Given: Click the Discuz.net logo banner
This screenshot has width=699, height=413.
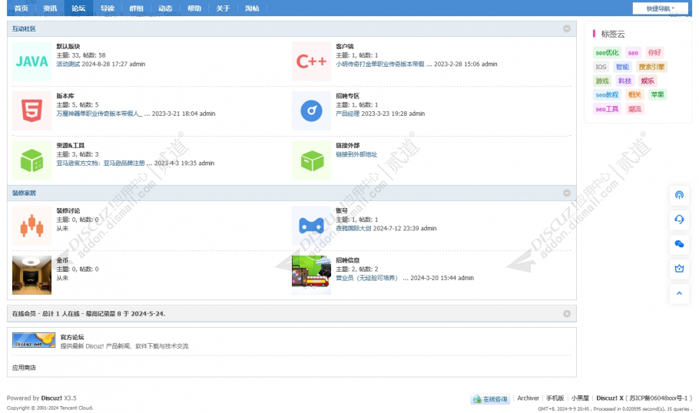Looking at the screenshot, I should [34, 340].
